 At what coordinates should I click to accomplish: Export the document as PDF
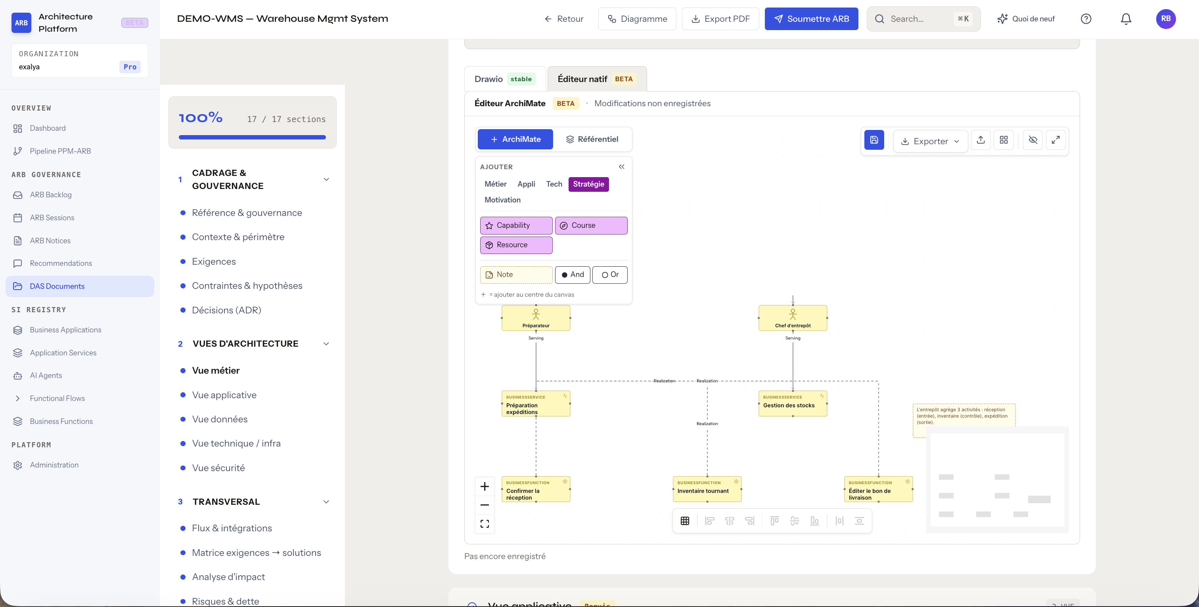[720, 19]
